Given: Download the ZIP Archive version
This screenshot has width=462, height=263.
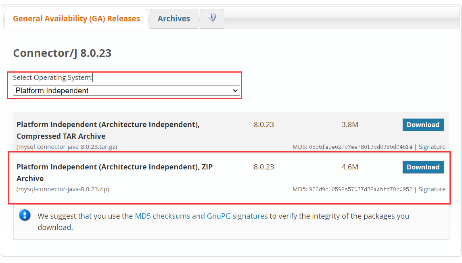Looking at the screenshot, I should point(423,167).
